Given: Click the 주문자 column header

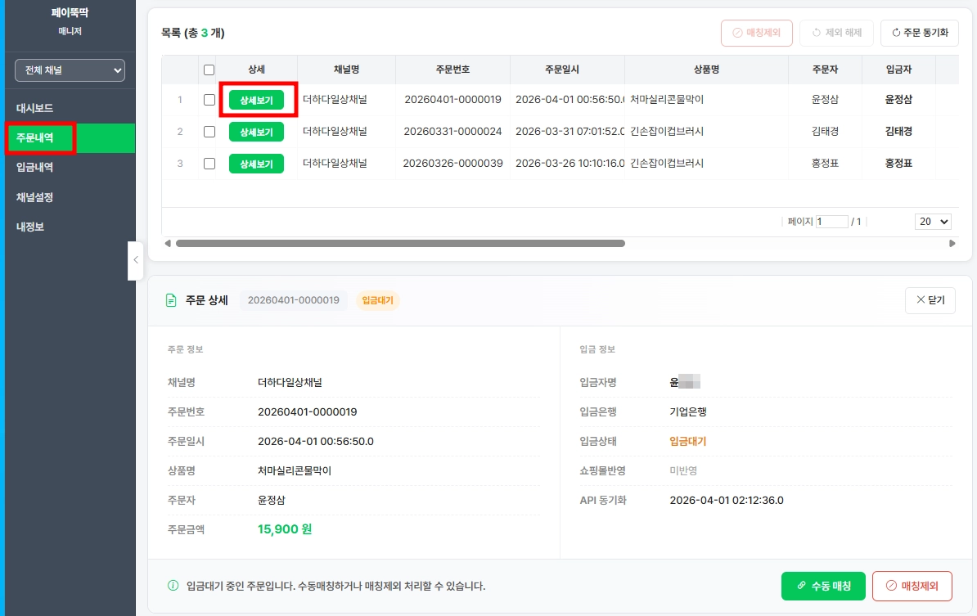Looking at the screenshot, I should click(825, 70).
